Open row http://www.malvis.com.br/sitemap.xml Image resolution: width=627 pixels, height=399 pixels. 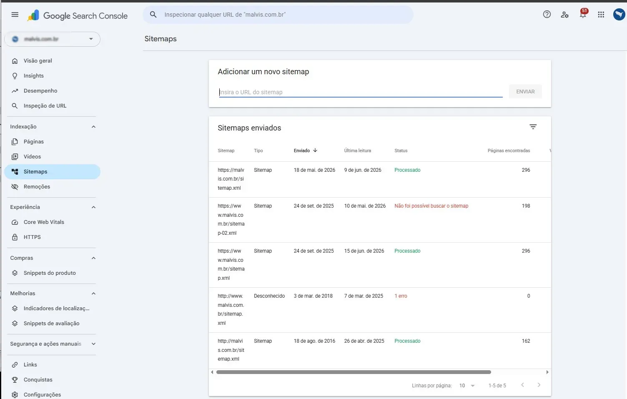pos(380,310)
